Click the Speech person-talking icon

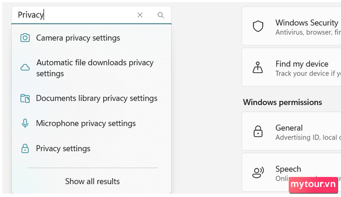pyautogui.click(x=258, y=173)
